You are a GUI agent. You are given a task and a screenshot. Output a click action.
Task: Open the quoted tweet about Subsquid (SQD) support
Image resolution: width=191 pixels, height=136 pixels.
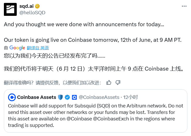[x=96, y=111]
